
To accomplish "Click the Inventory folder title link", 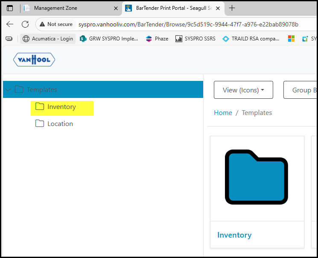I will (x=234, y=235).
